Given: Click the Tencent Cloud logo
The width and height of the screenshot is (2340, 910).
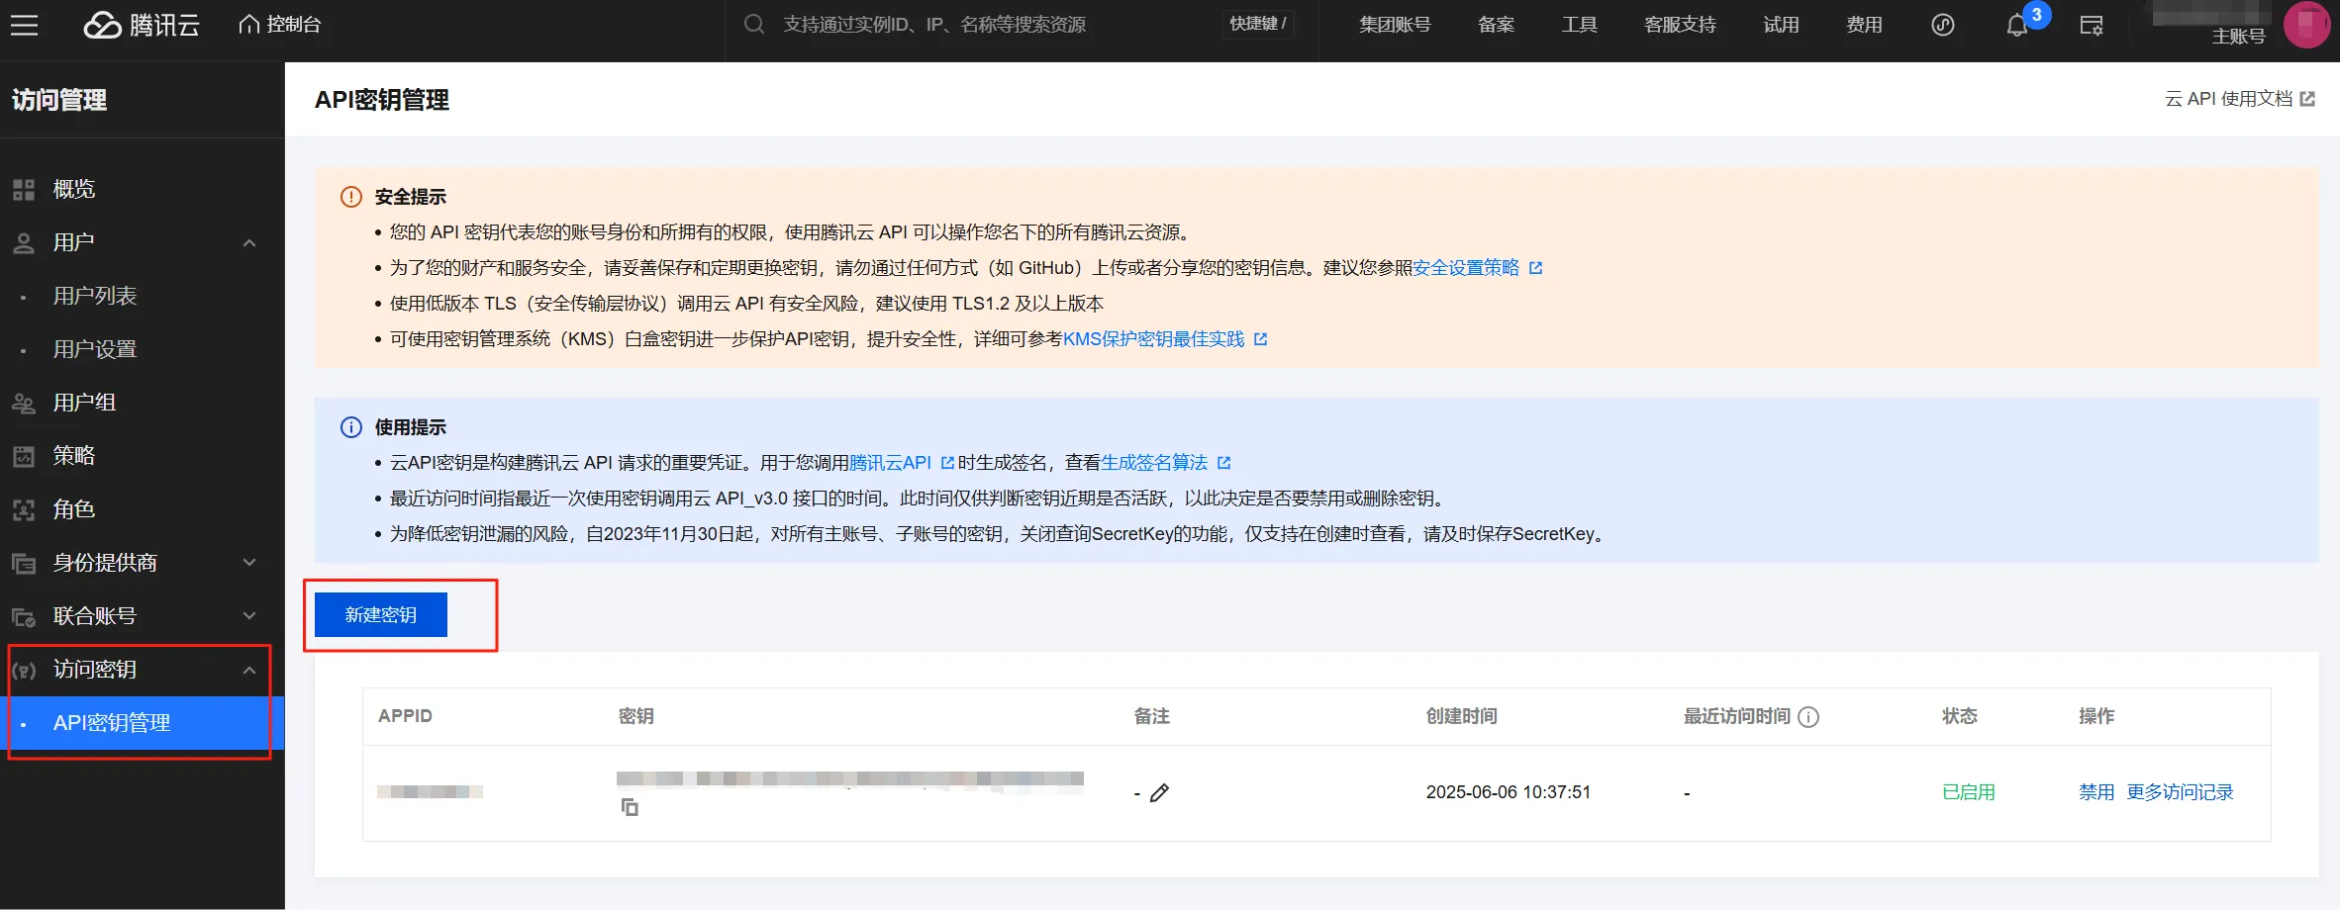Looking at the screenshot, I should [x=142, y=25].
